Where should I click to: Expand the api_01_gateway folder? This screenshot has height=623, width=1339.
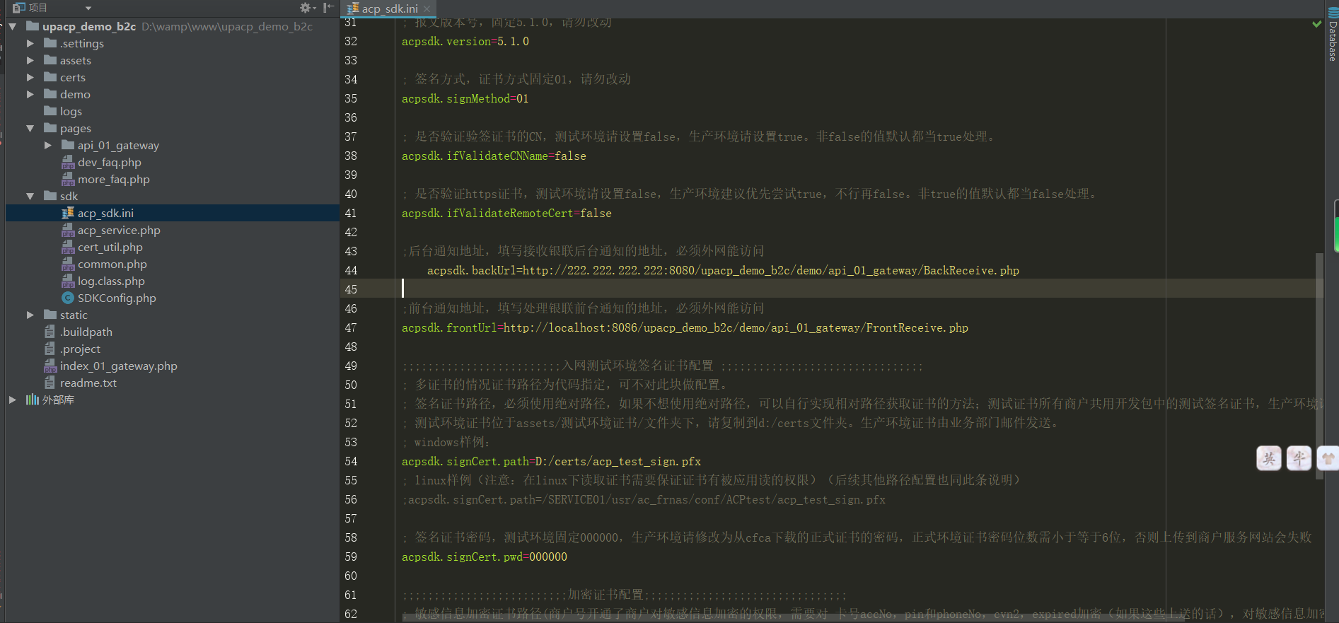point(47,146)
